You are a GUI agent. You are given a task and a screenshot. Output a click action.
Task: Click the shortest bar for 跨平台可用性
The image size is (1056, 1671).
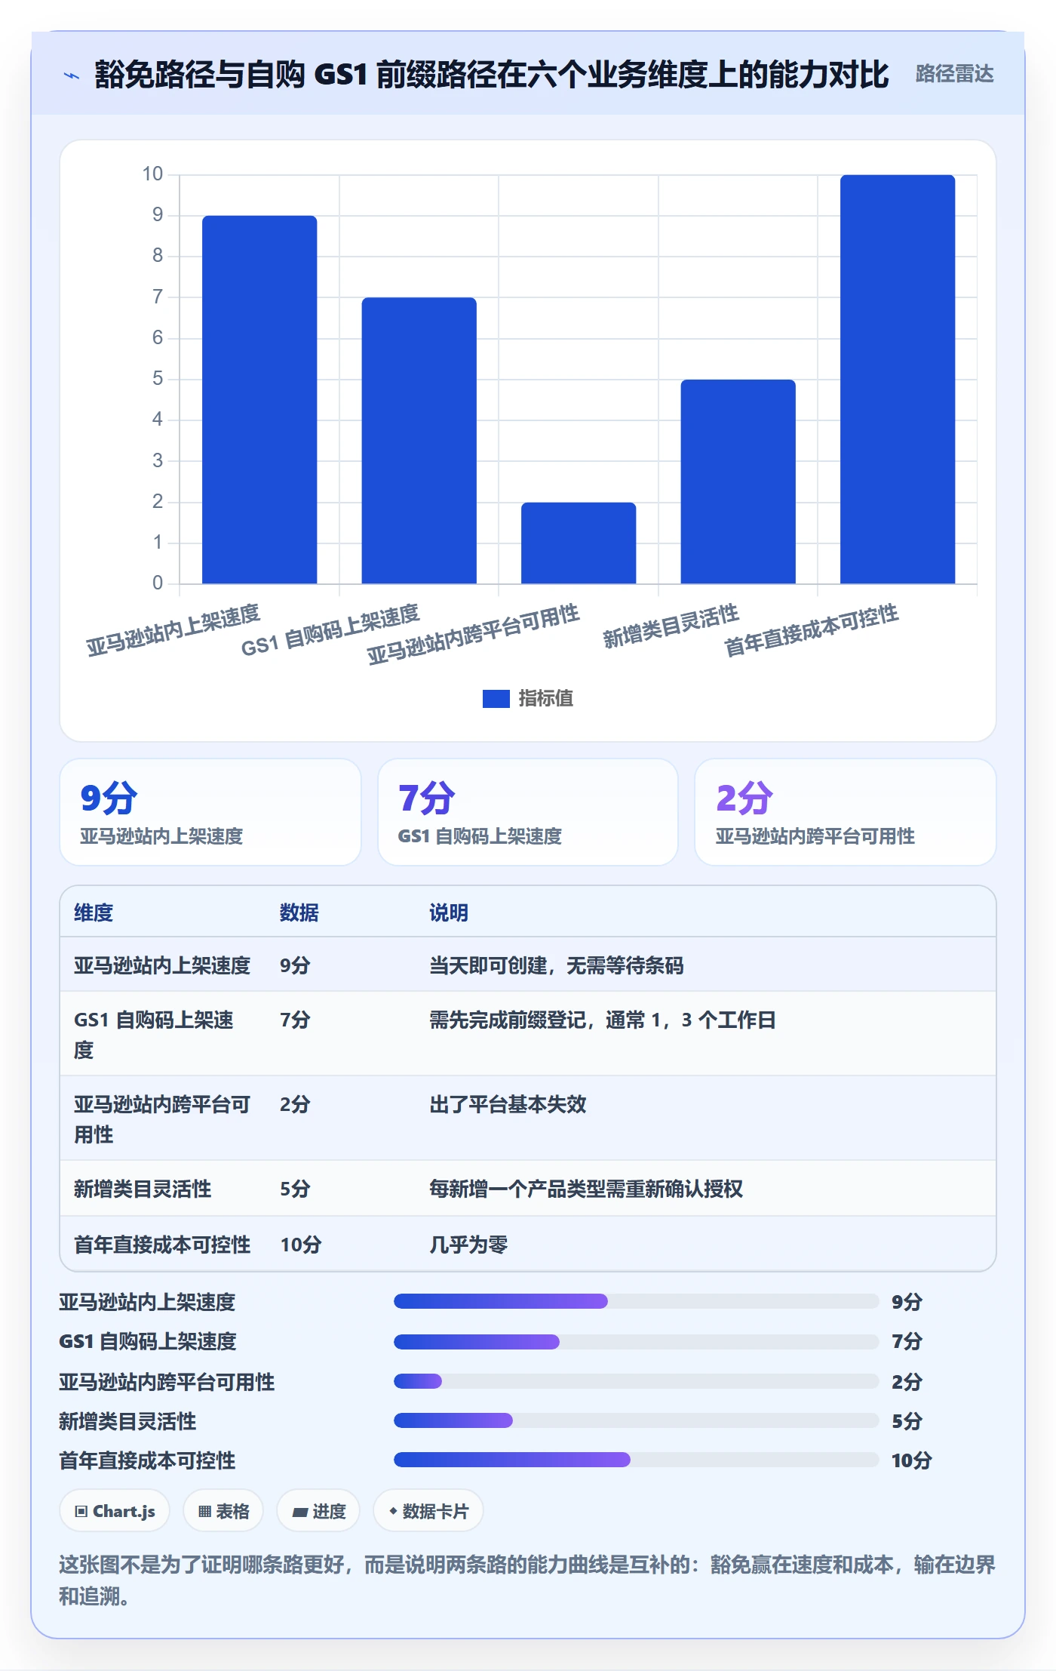579,543
